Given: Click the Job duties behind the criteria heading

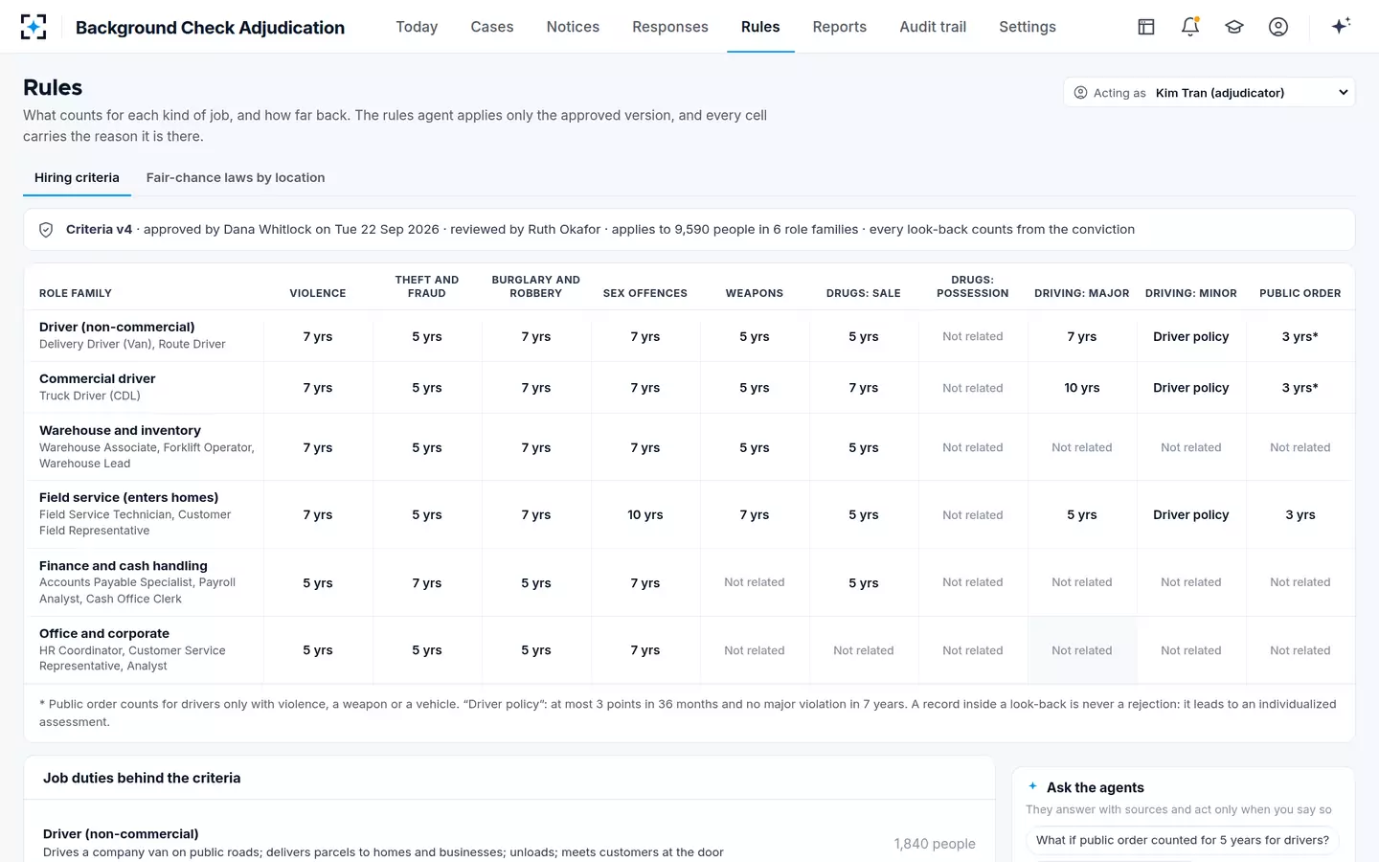Looking at the screenshot, I should click(x=142, y=778).
